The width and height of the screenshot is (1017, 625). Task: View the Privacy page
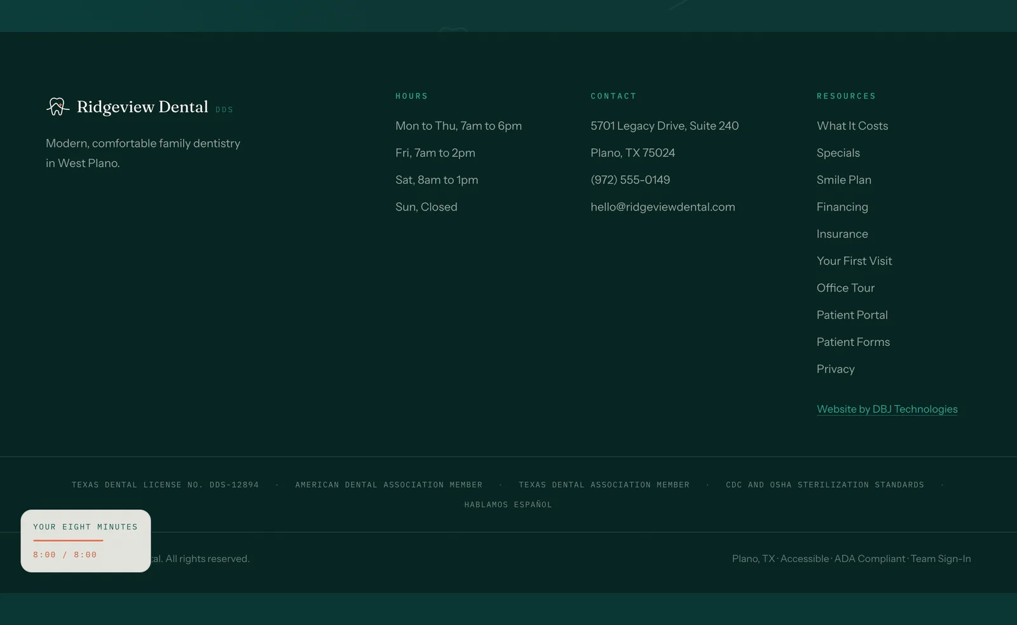click(835, 369)
